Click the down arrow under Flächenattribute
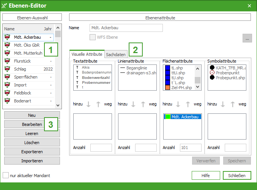Image resolution: width=257 pixels, height=190 pixels. click(x=178, y=104)
